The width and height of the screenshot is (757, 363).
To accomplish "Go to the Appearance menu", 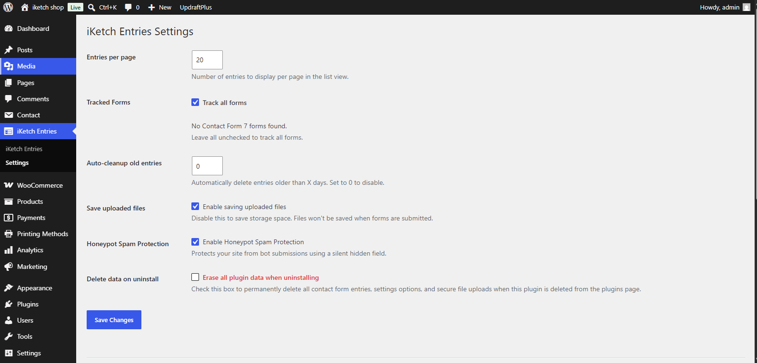I will (38, 288).
